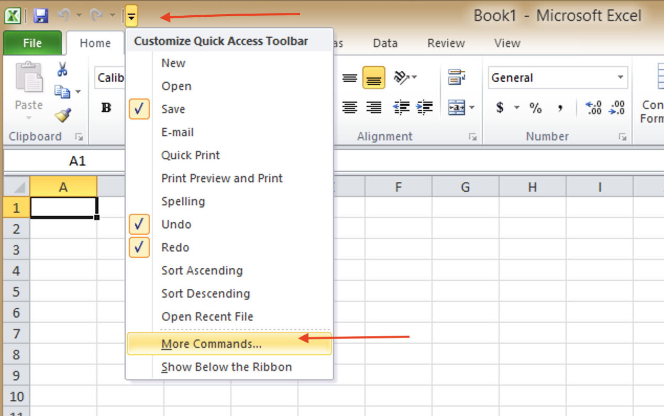Click the Orientation text angle icon
Image resolution: width=664 pixels, height=416 pixels.
pyautogui.click(x=401, y=78)
